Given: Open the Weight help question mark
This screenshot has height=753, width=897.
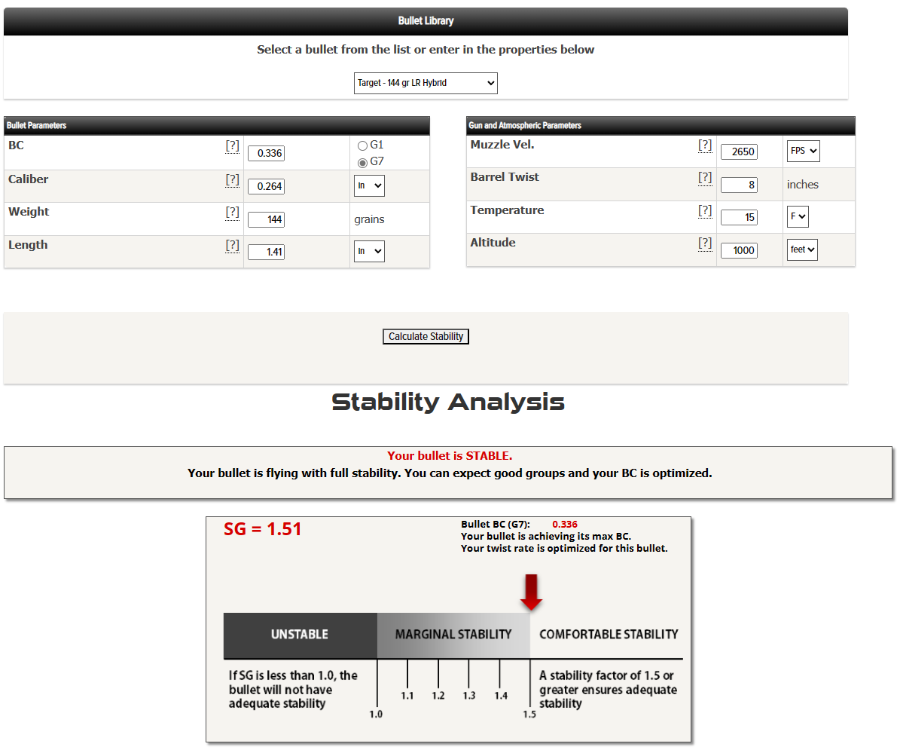Looking at the screenshot, I should coord(233,212).
